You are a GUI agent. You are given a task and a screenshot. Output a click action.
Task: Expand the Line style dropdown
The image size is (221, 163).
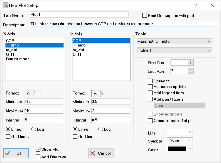point(180,132)
